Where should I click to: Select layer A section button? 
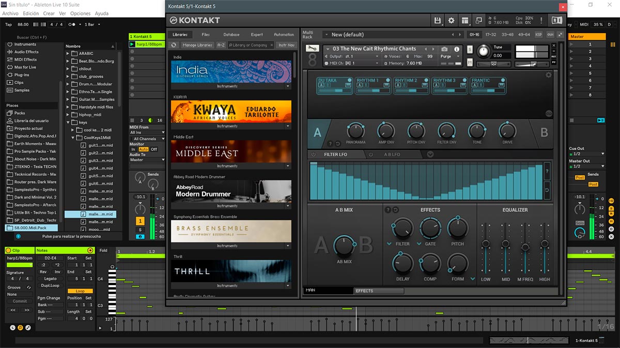[317, 133]
